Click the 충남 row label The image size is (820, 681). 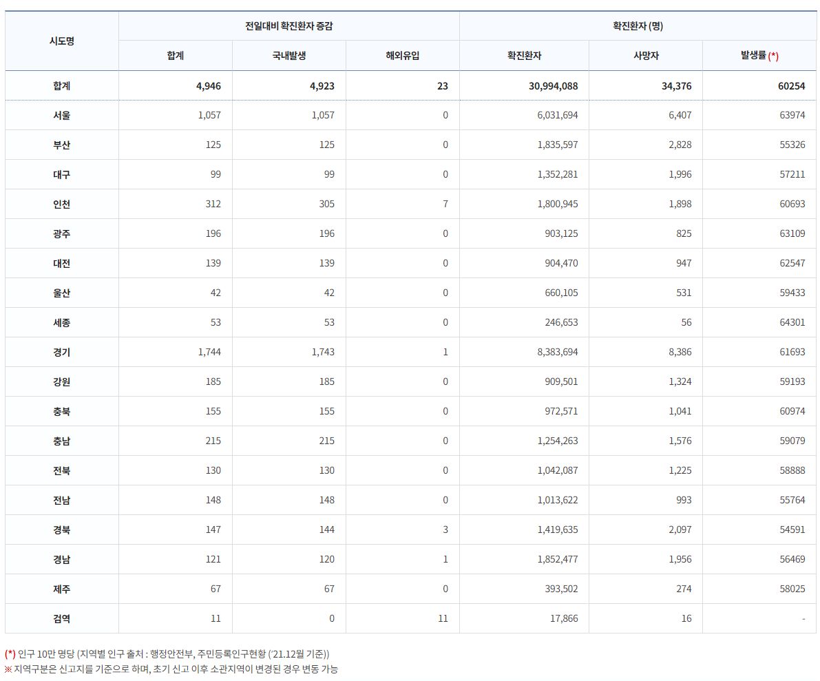coord(62,441)
